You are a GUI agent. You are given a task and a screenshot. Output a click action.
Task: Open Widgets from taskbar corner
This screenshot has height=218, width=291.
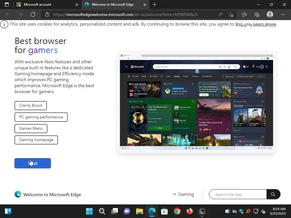coord(8,211)
